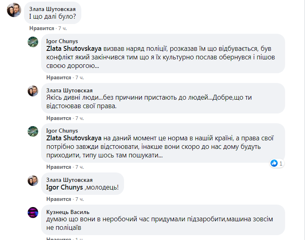
Task: Click the blue thumbs-up reaction icon
Action: tap(274, 163)
